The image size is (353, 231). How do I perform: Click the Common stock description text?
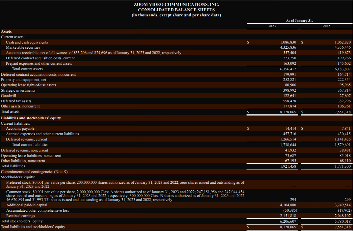[x=126, y=196]
